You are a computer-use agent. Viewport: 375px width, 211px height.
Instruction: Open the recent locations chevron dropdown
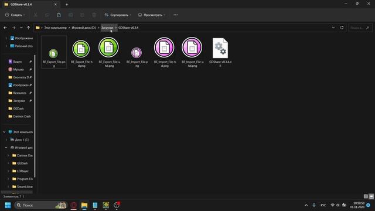coord(21,28)
